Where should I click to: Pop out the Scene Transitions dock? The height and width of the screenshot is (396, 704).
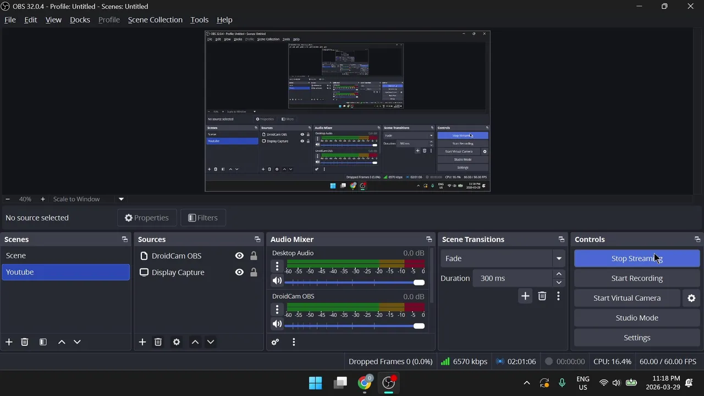tap(562, 239)
